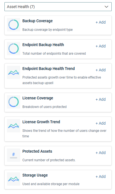Viewport: 115px width, 194px height.
Task: Click the Backup Coverage card description text
Action: 48,30
